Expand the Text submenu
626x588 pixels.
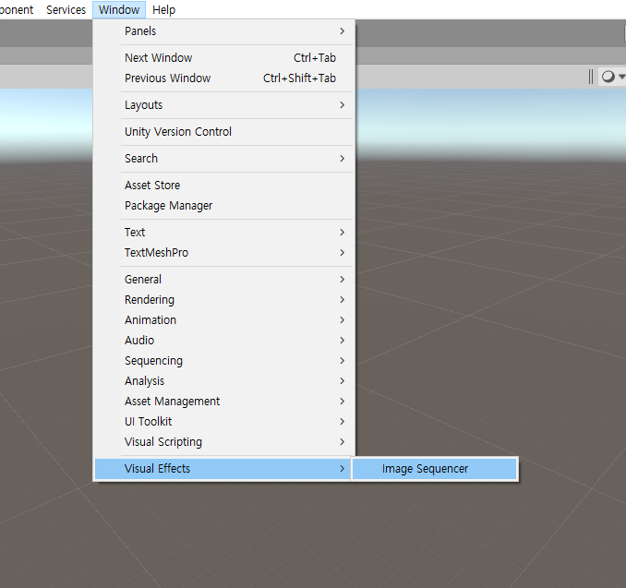(x=224, y=233)
